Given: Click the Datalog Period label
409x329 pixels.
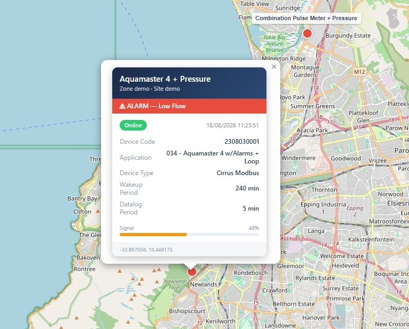Looking at the screenshot, I should pyautogui.click(x=131, y=208).
